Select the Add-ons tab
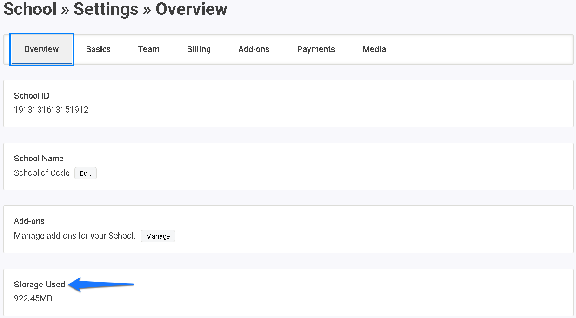This screenshot has height=318, width=576. coord(254,49)
